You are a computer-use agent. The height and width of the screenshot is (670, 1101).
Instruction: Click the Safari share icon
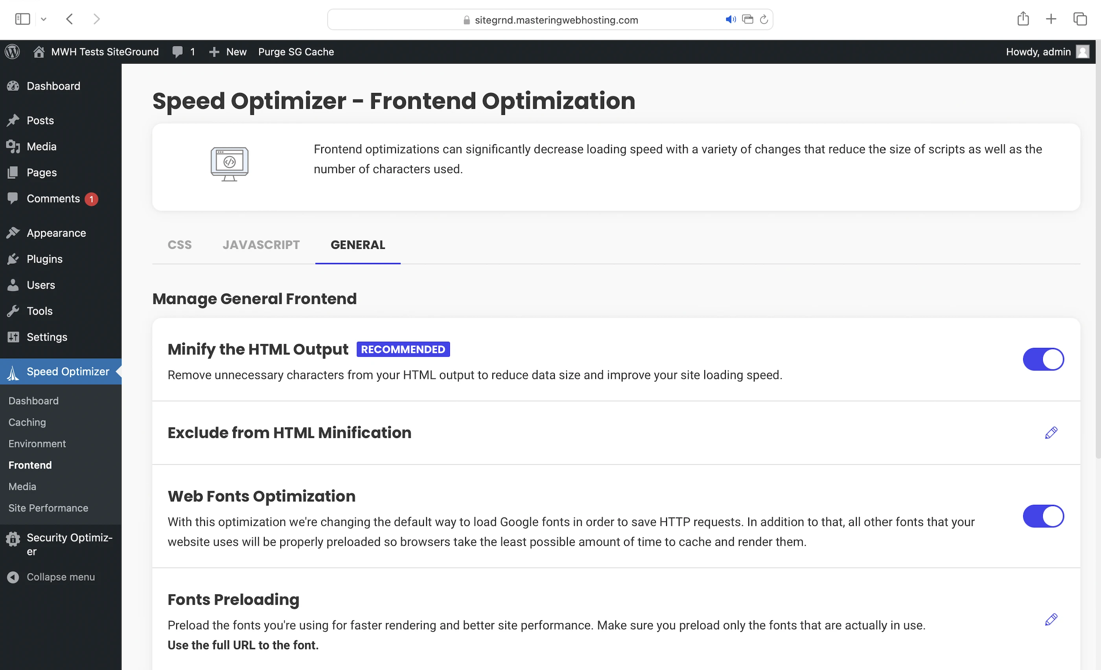[x=1023, y=19]
